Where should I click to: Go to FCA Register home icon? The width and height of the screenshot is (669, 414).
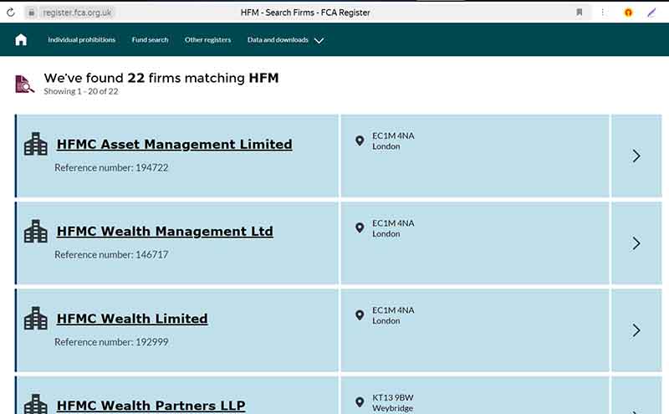click(x=21, y=39)
